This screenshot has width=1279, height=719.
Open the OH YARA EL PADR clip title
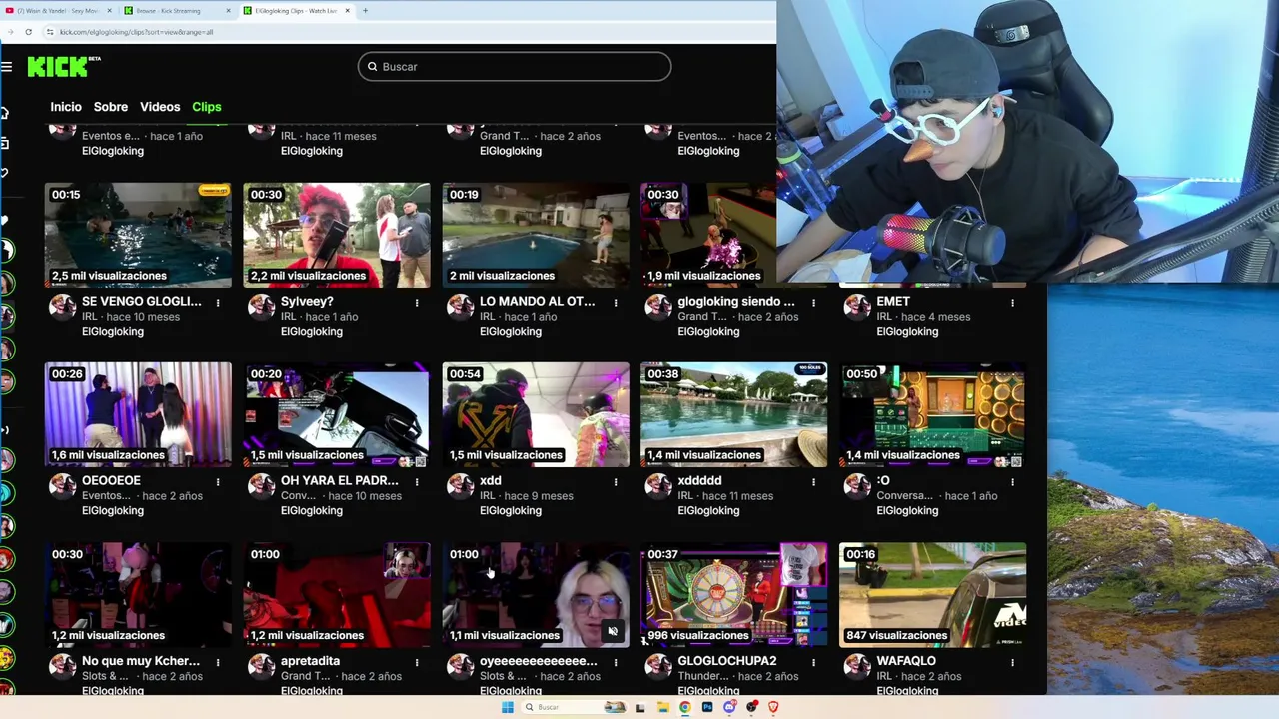tap(339, 480)
